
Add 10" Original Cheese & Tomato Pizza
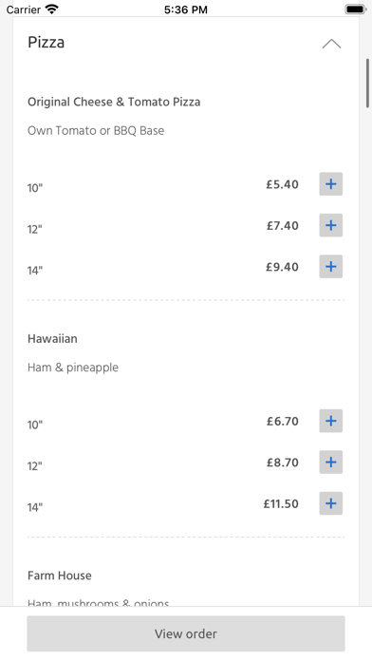[330, 184]
